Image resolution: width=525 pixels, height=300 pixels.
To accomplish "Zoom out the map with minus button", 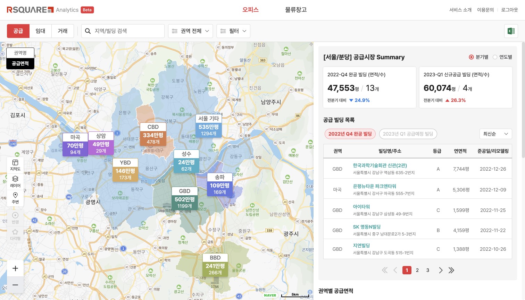I will 15,285.
